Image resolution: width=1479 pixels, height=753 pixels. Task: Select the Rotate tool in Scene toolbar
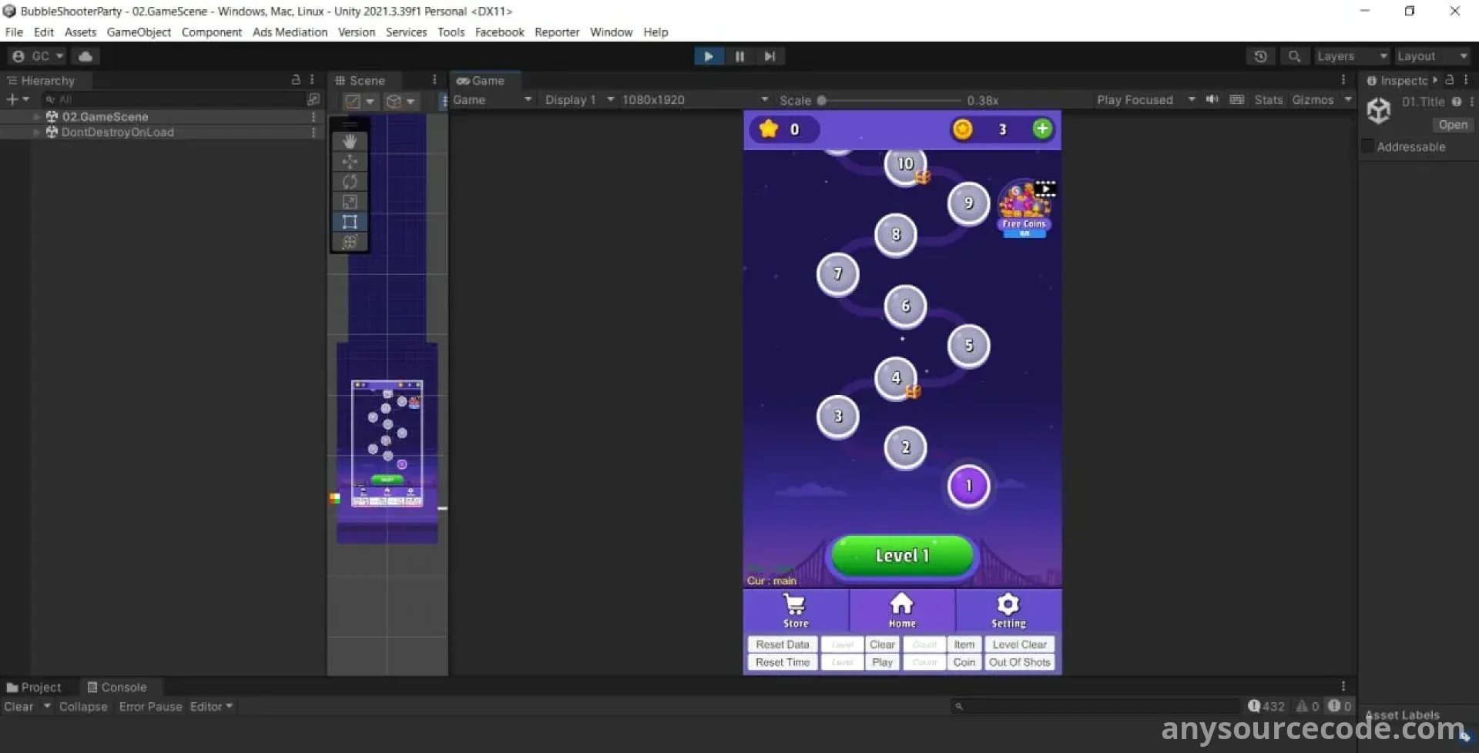pos(350,182)
